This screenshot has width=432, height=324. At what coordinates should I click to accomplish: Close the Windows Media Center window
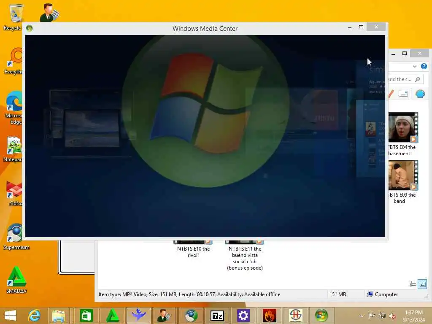pyautogui.click(x=376, y=27)
